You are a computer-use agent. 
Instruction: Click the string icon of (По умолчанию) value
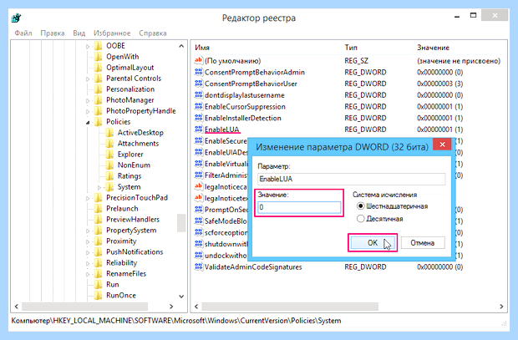199,60
